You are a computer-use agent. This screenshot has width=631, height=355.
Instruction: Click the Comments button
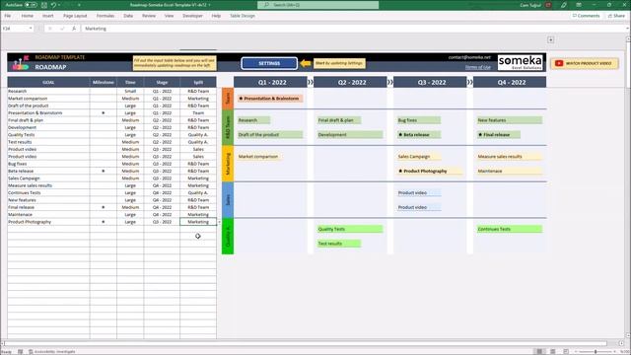586,16
